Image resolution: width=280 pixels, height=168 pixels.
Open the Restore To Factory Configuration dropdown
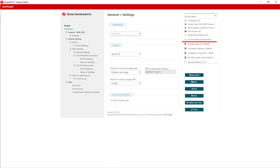(x=126, y=72)
